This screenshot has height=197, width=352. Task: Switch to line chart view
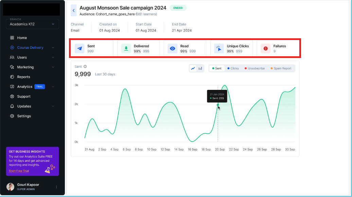click(x=193, y=68)
